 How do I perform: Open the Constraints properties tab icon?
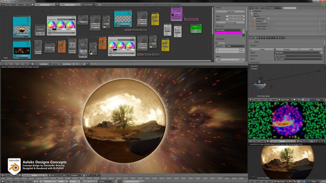coord(268,38)
